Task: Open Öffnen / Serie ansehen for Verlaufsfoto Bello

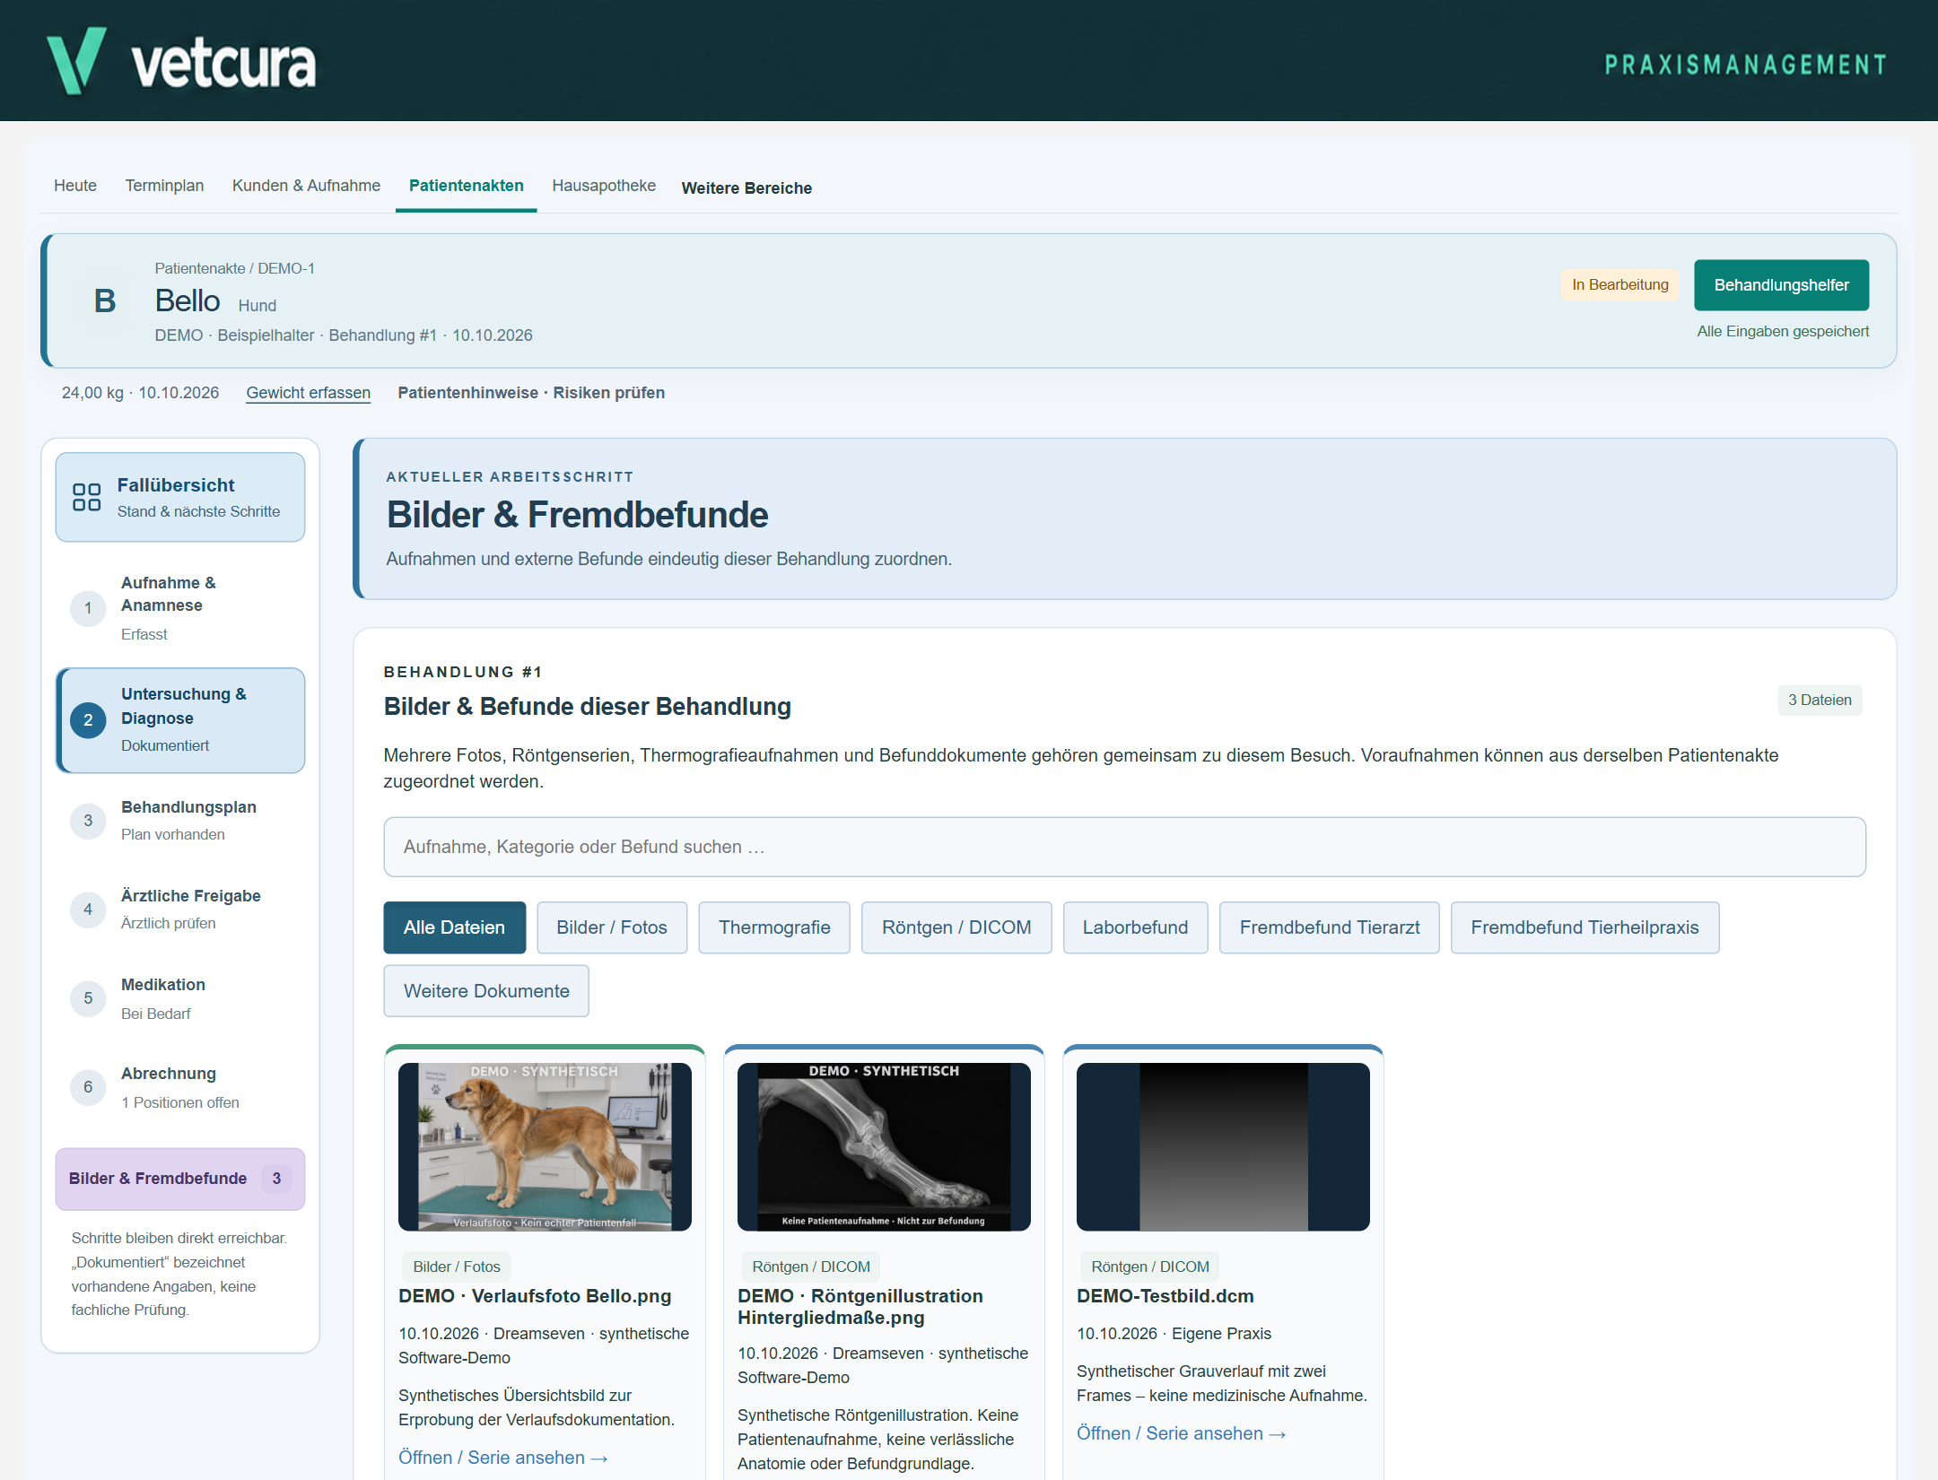Action: [x=503, y=1458]
